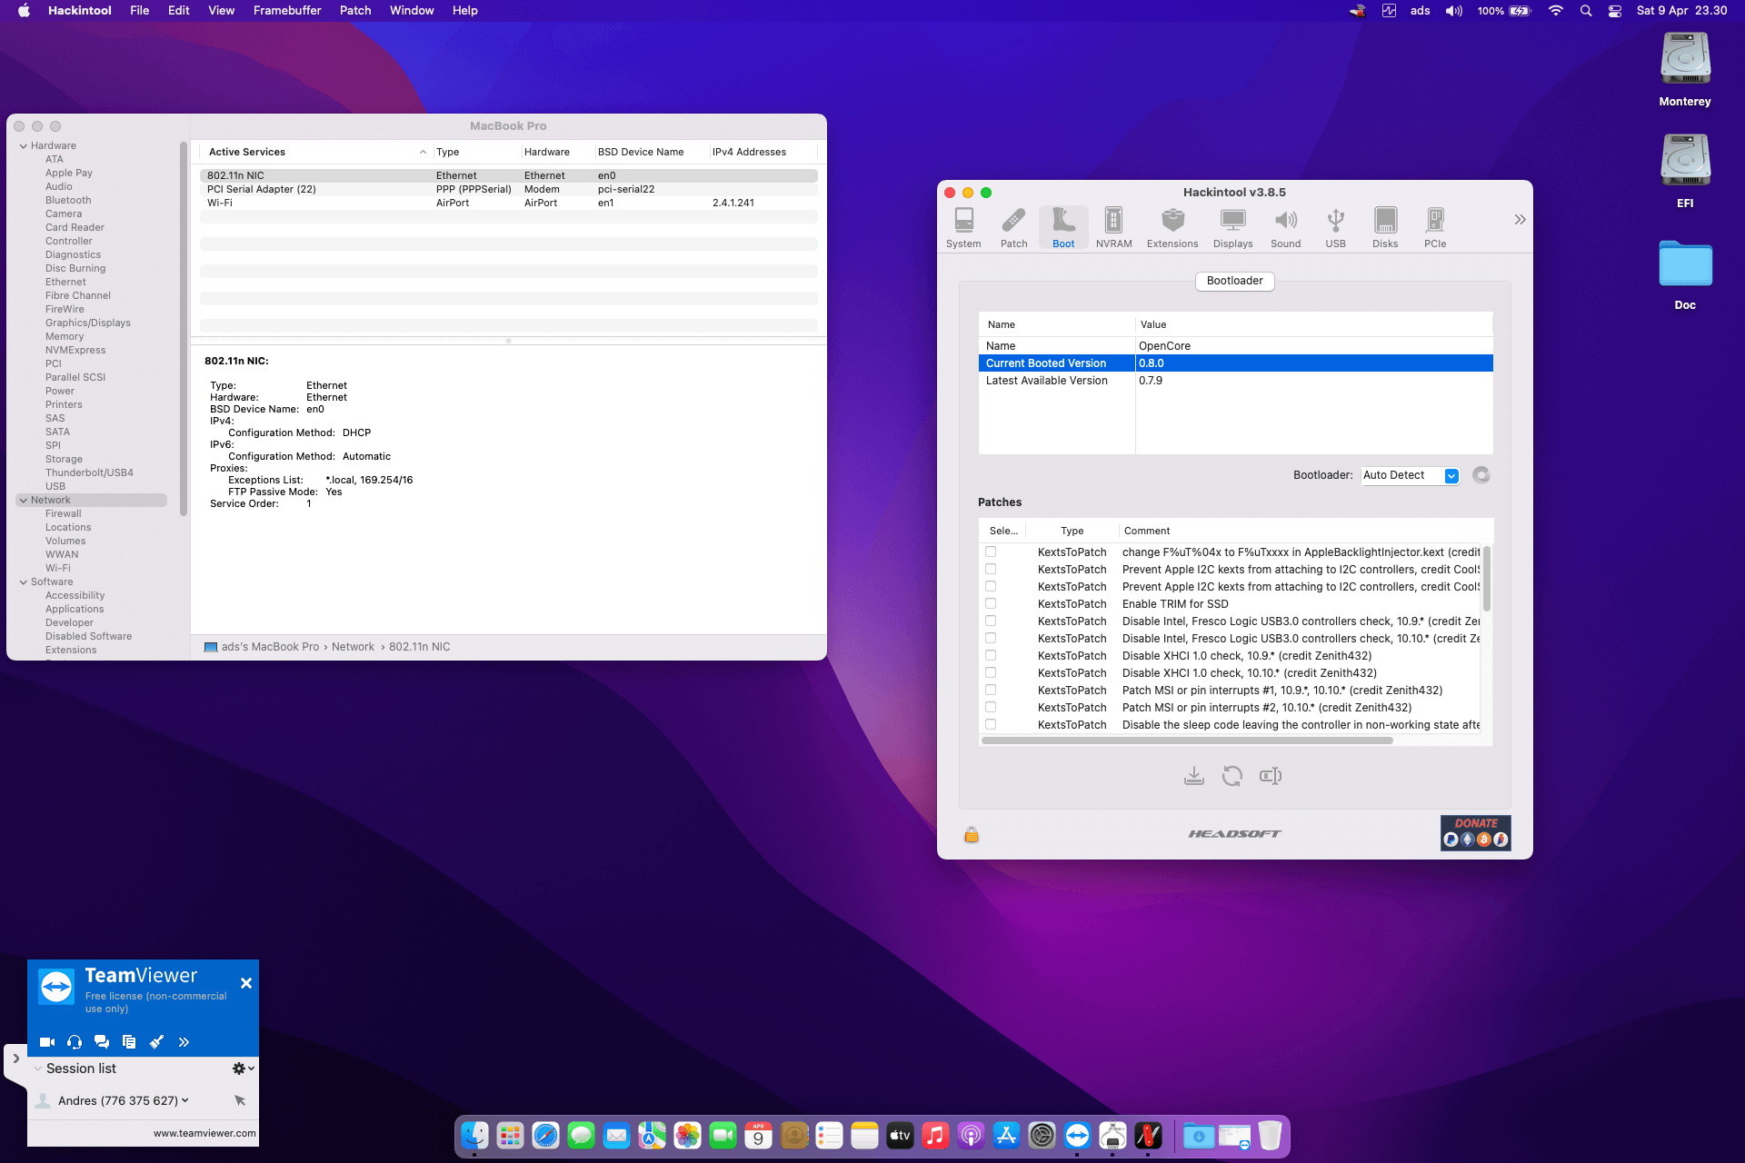The width and height of the screenshot is (1745, 1163).
Task: Check the Disable XHCI 1.0 check 10.9 patch
Action: coord(991,656)
